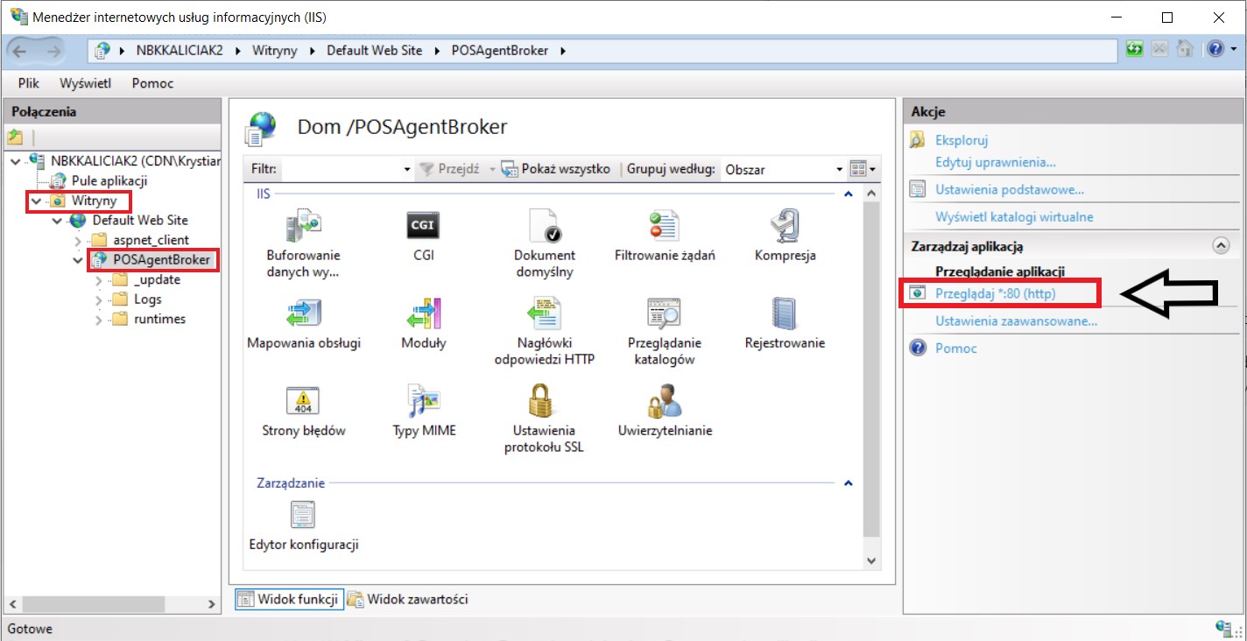Viewport: 1247px width, 641px height.
Task: Open Kompresja compression settings icon
Action: point(785,226)
